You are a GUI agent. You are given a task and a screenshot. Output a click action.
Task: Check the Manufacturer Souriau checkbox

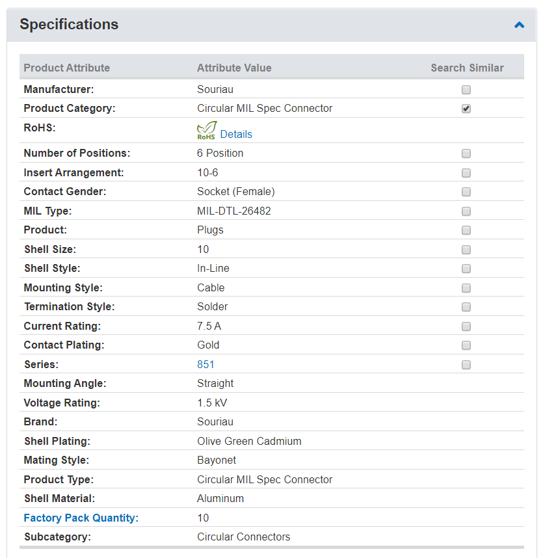click(466, 90)
